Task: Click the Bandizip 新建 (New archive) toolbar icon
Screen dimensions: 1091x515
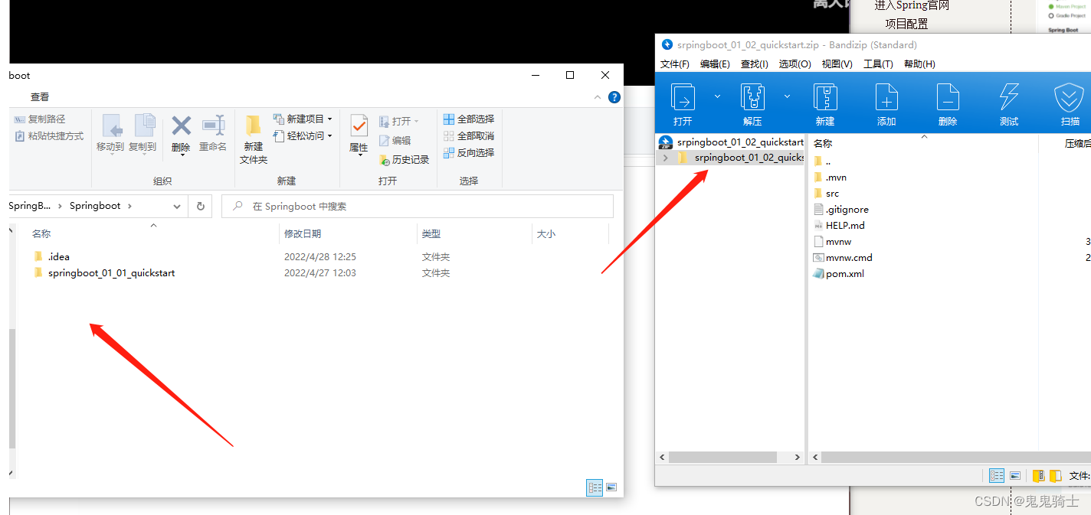Action: [x=825, y=97]
